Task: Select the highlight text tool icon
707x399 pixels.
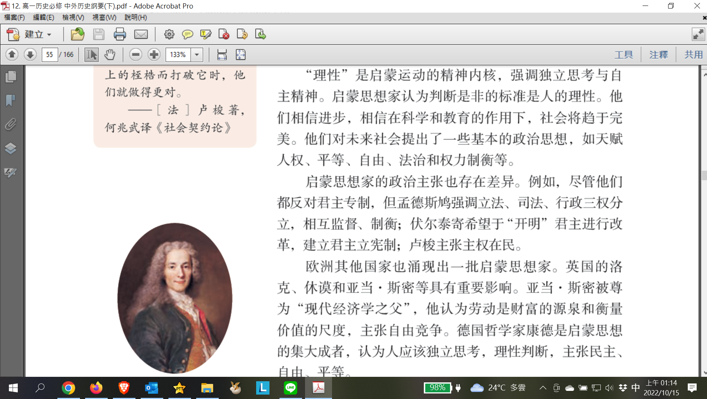Action: point(206,34)
